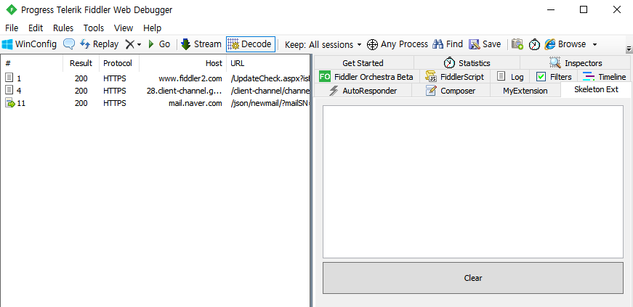This screenshot has height=307, width=633.
Task: Expand the Browse dropdown arrow
Action: pos(594,44)
